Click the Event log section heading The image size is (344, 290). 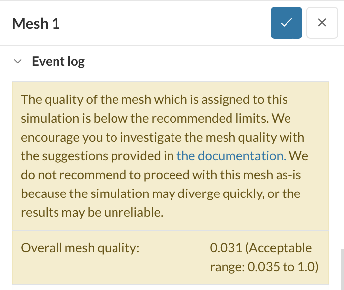[58, 62]
